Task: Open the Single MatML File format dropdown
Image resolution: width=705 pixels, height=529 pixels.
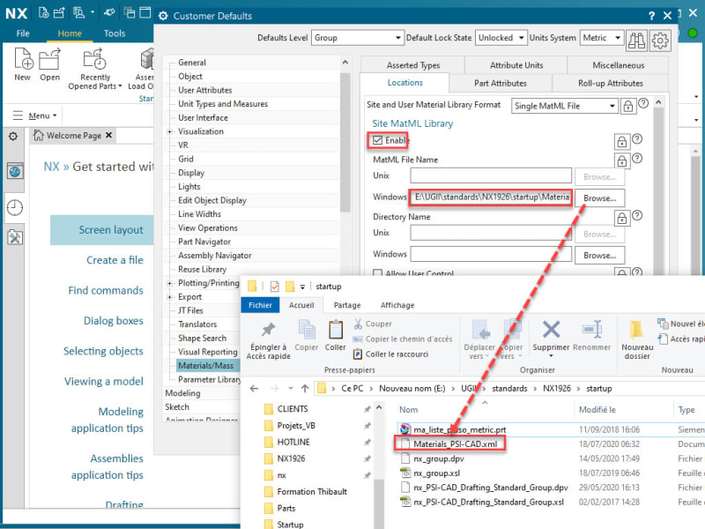Action: tap(564, 106)
